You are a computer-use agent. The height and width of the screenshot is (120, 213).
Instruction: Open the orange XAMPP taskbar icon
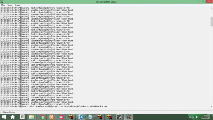(x=51, y=117)
